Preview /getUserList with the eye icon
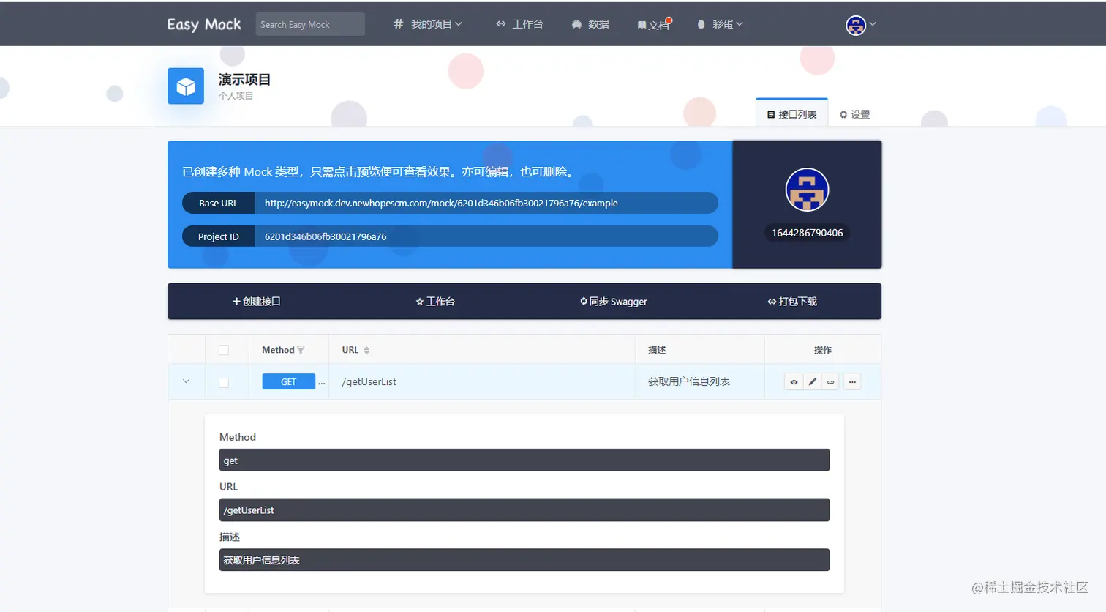The image size is (1106, 612). pyautogui.click(x=794, y=381)
